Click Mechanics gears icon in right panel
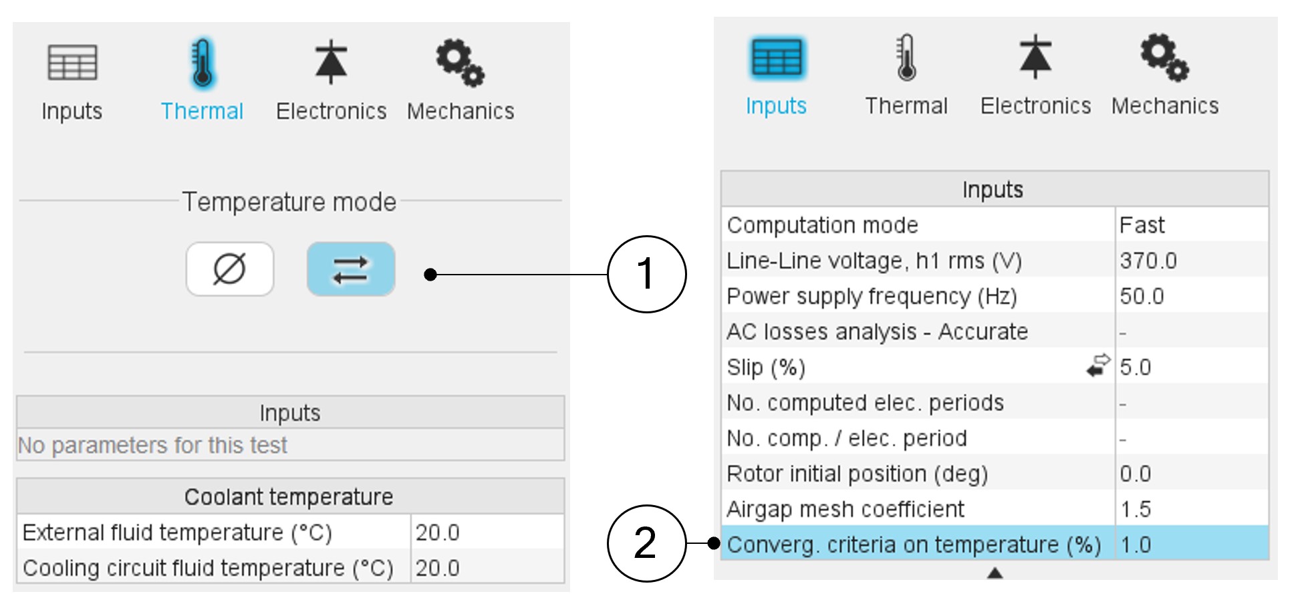 [1164, 58]
